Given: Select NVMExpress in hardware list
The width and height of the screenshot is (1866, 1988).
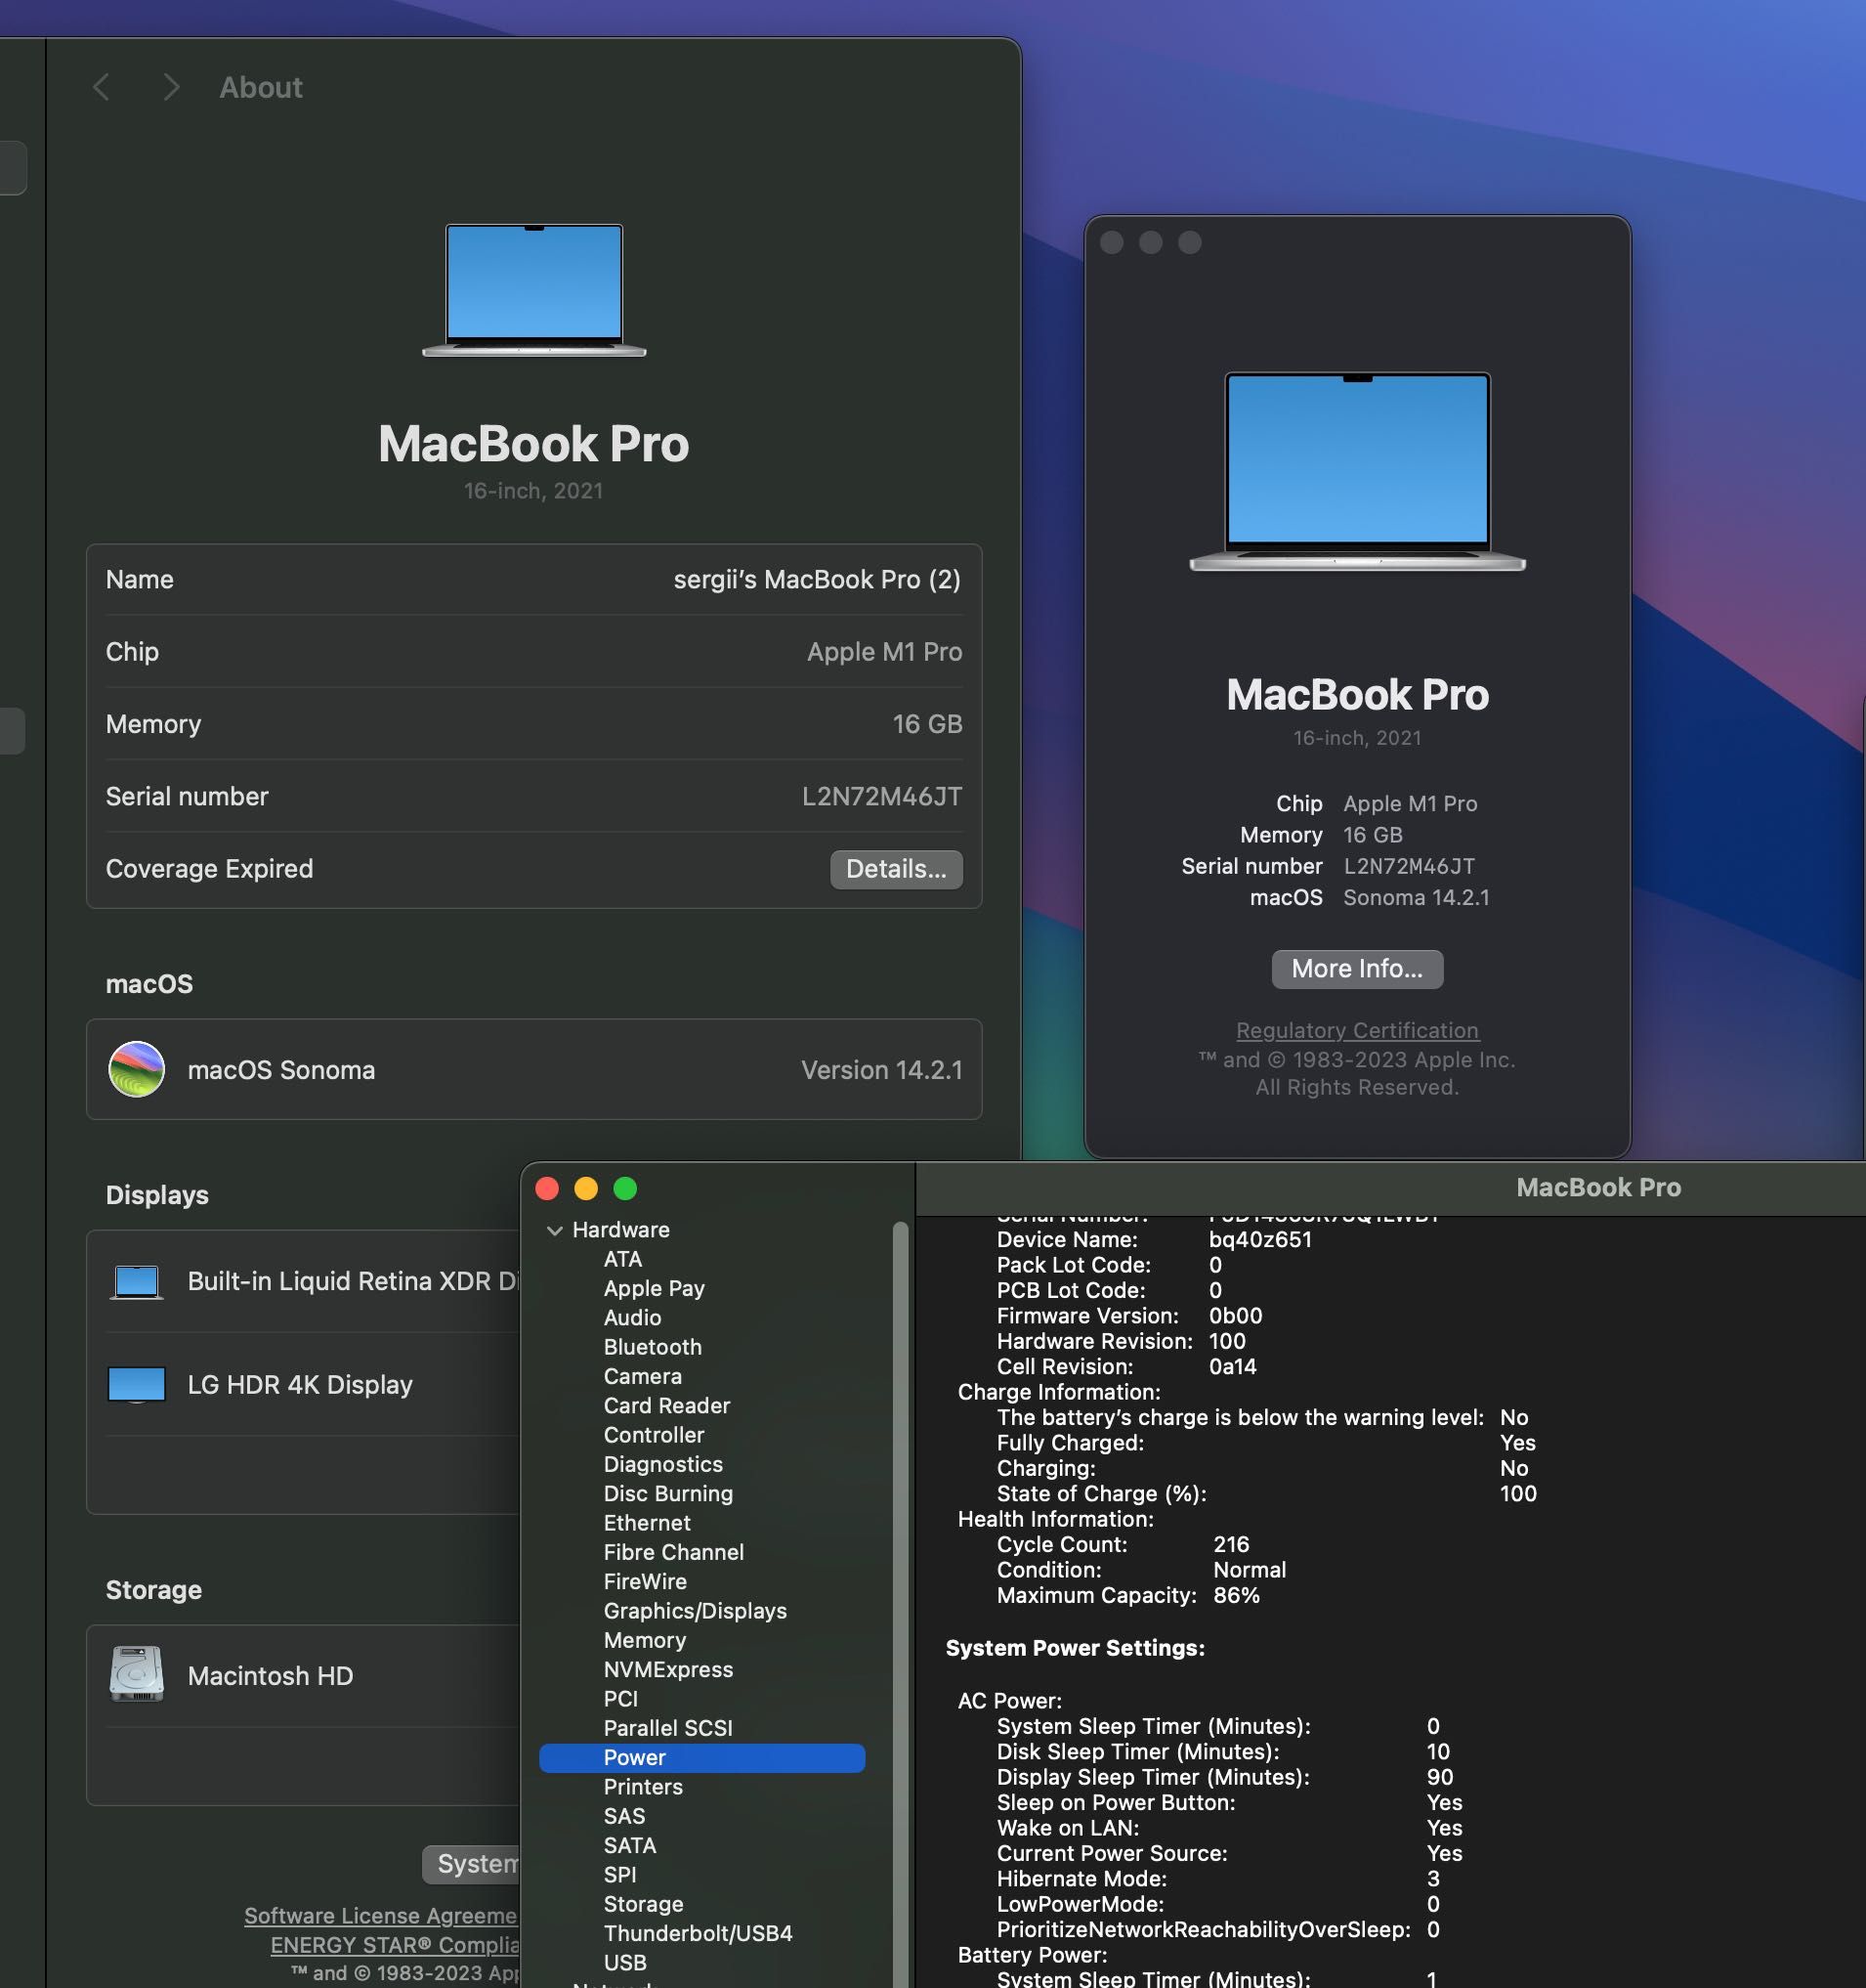Looking at the screenshot, I should (x=667, y=1669).
